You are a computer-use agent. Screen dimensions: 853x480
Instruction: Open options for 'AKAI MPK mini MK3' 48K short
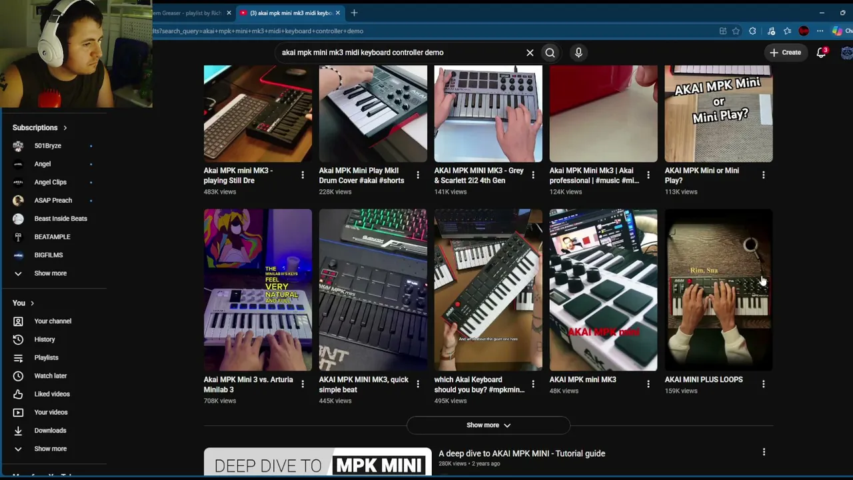point(648,384)
